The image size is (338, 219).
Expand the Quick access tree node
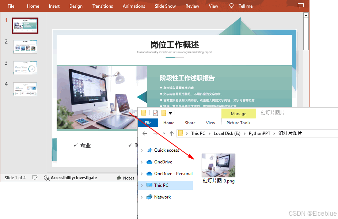(x=142, y=150)
